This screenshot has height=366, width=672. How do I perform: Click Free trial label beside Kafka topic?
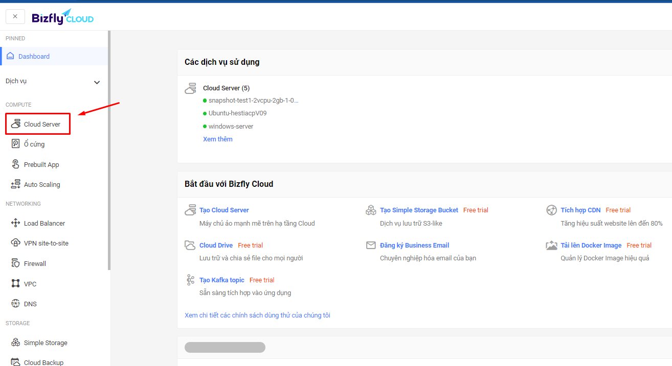(x=262, y=280)
